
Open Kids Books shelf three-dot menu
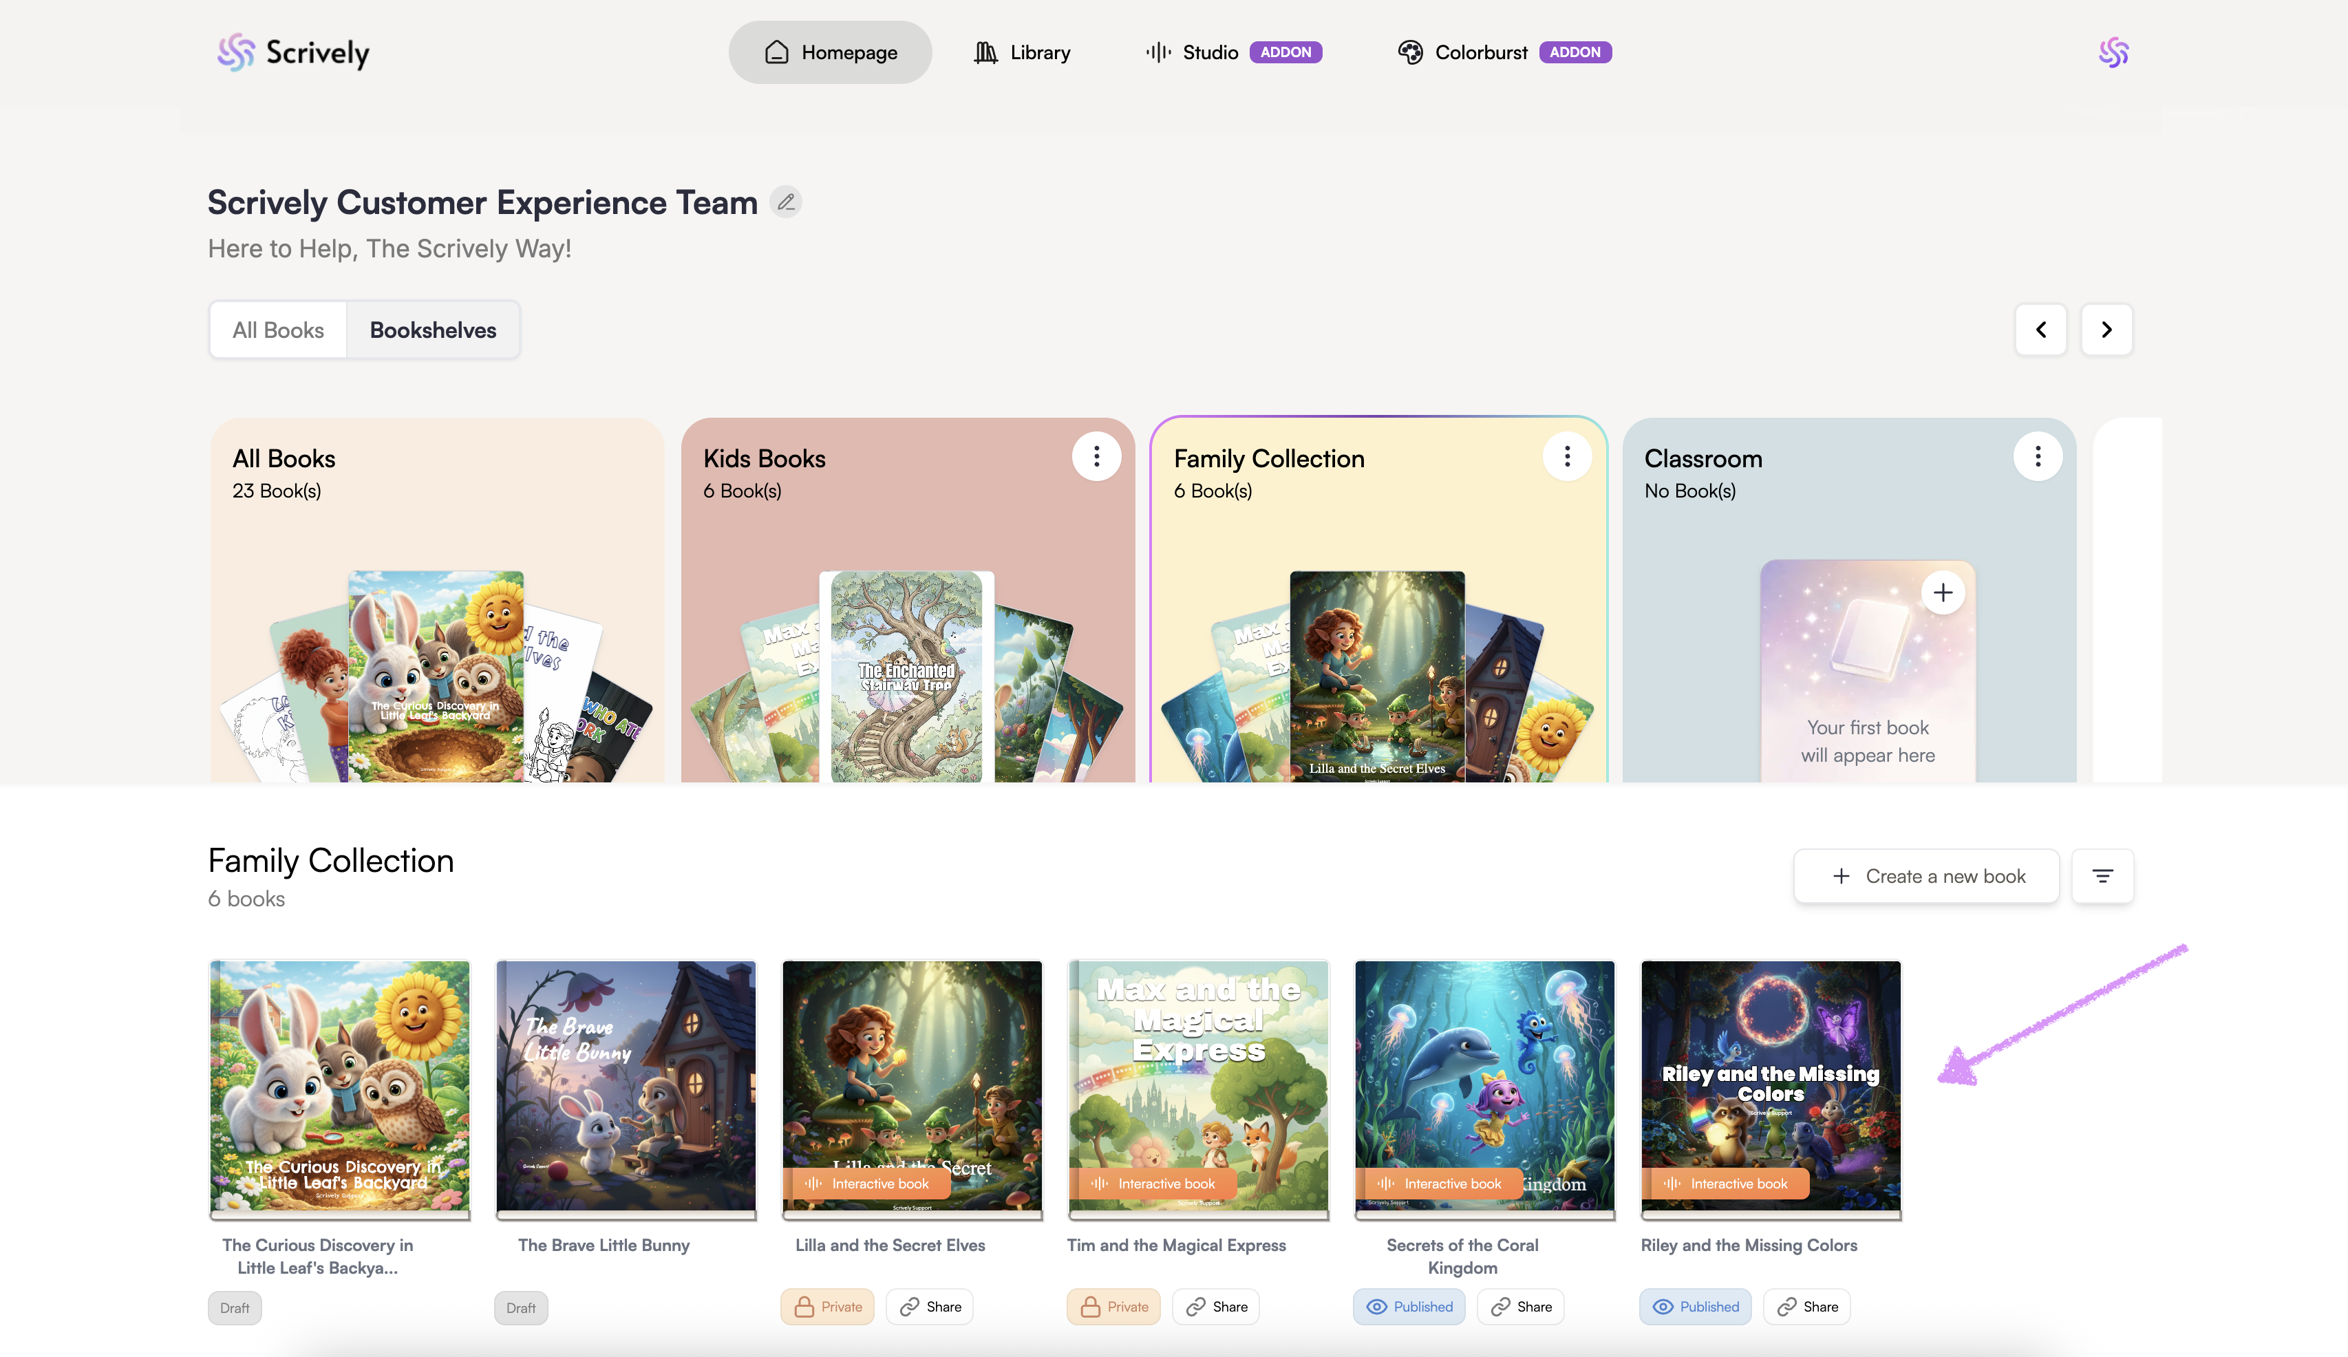(x=1096, y=457)
